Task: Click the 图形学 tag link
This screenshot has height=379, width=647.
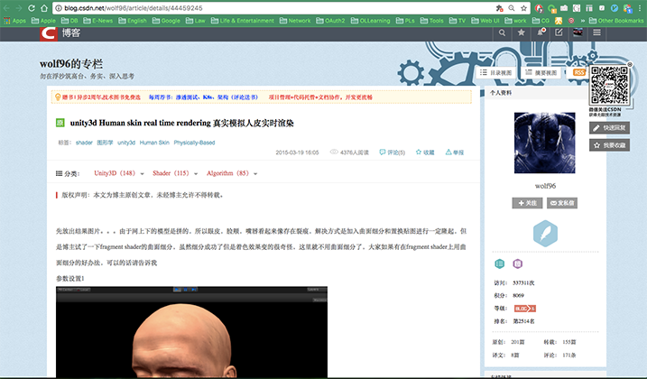Action: tap(105, 143)
